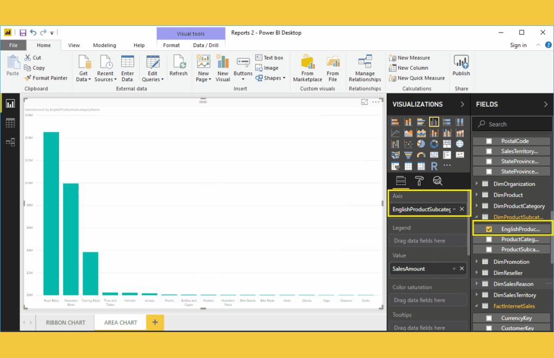Viewport: 554px width, 358px height.
Task: Collapse the FactInternetSales table
Action: (477, 306)
